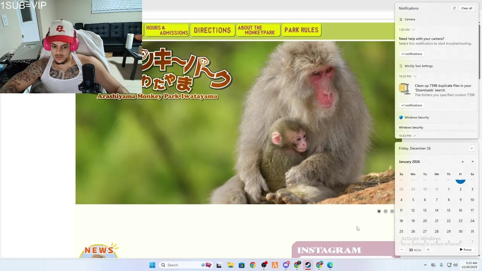Click the microphone tray icon
The width and height of the screenshot is (482, 271).
[x=441, y=265]
